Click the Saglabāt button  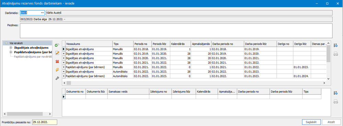click(311, 122)
